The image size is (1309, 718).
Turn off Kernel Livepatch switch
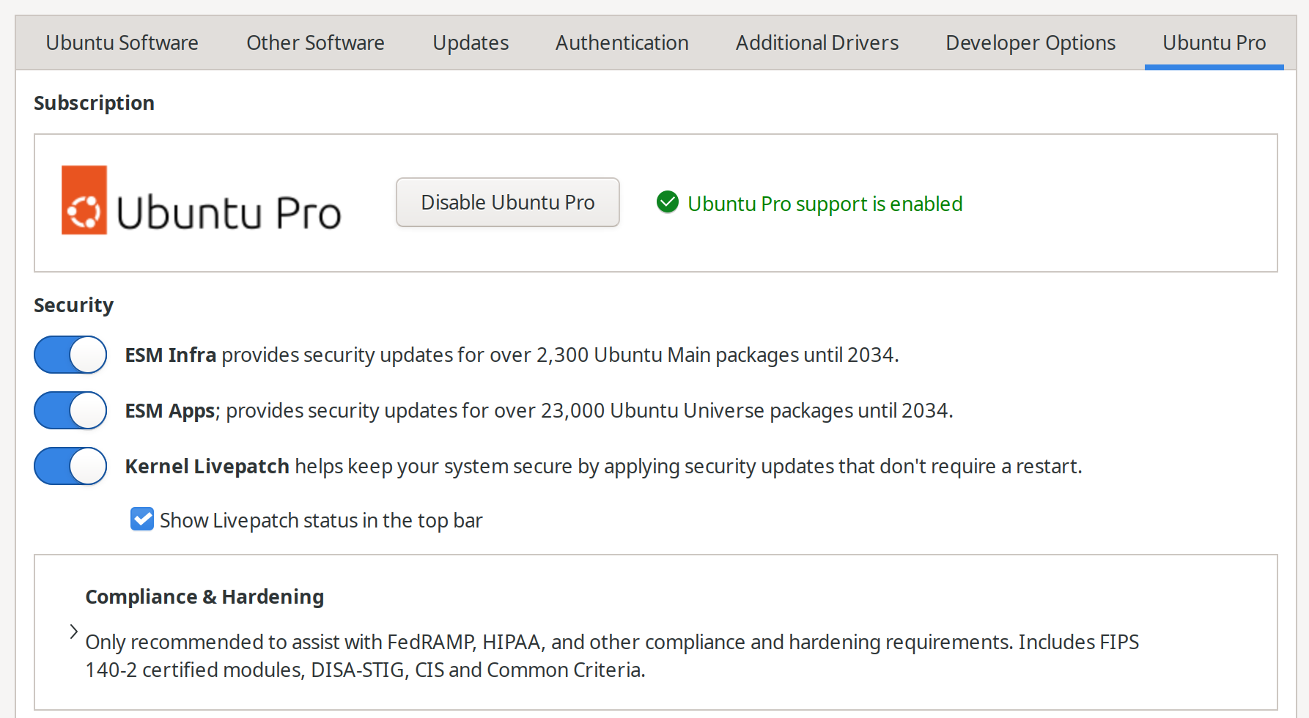(70, 466)
